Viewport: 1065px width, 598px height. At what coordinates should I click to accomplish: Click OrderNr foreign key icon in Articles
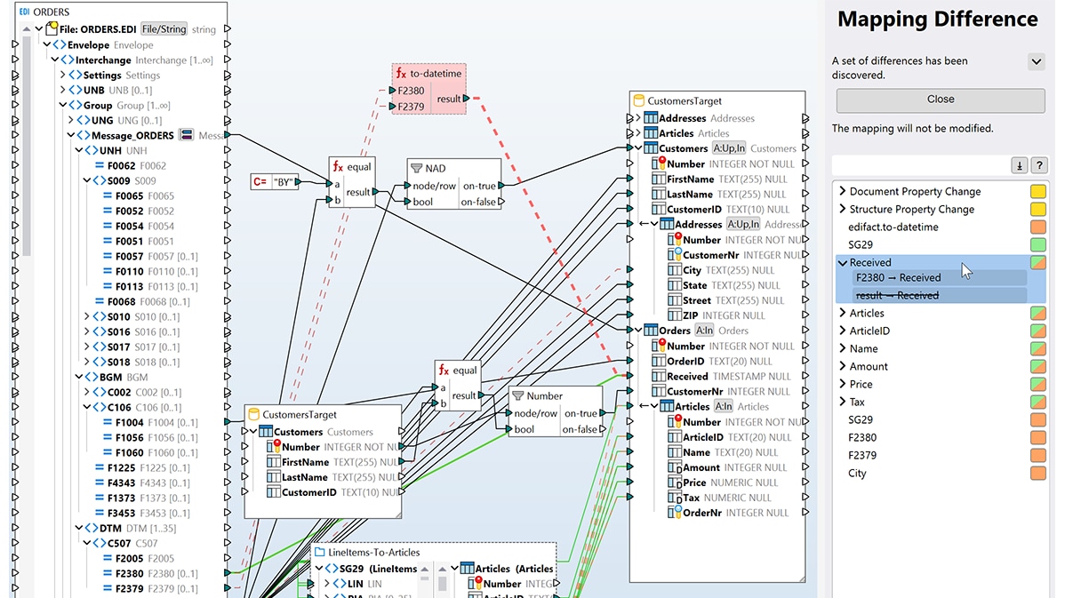[674, 513]
